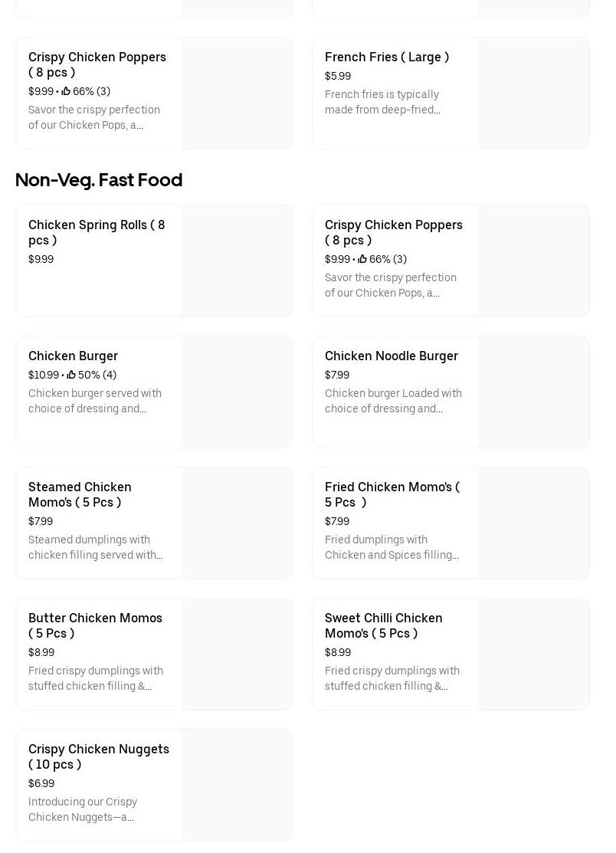
Task: Click the $7.99 price under Chicken Noodle Burger
Action: point(337,376)
